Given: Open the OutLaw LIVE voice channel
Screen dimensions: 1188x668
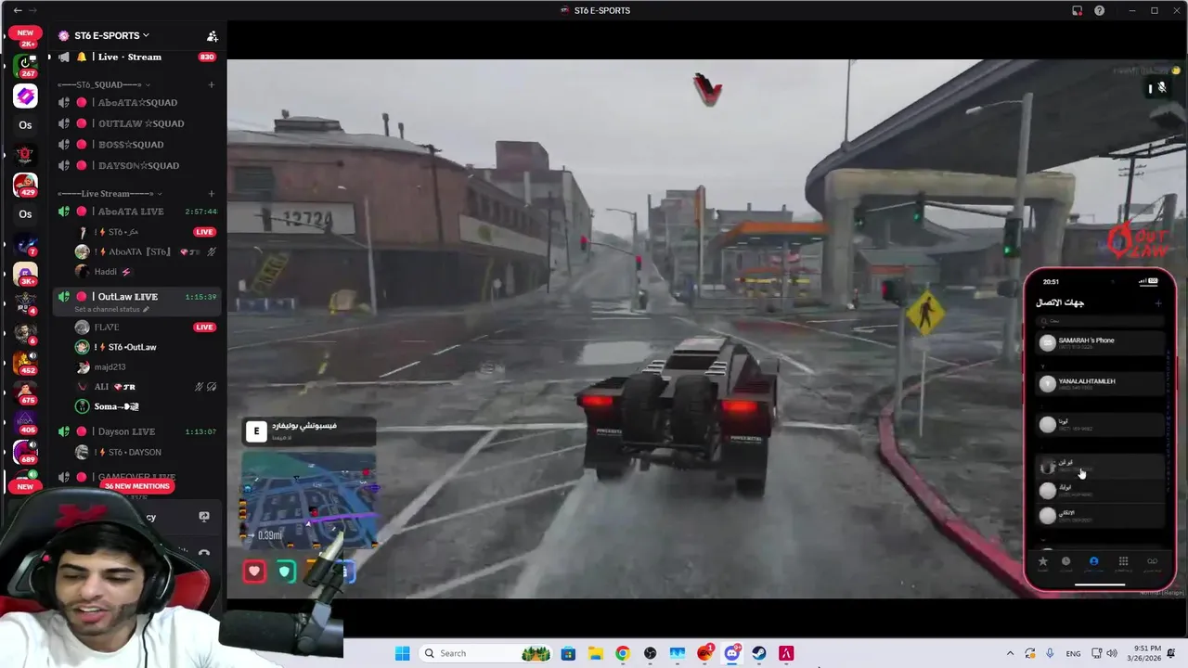Looking at the screenshot, I should click(x=127, y=296).
